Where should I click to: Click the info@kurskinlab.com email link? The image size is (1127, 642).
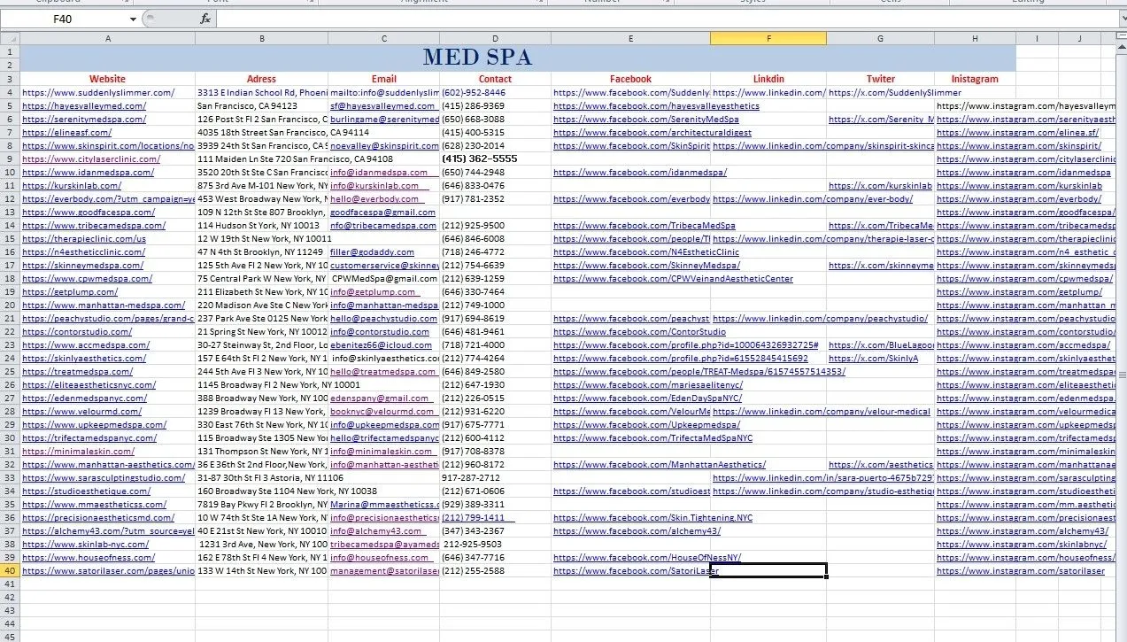point(374,185)
